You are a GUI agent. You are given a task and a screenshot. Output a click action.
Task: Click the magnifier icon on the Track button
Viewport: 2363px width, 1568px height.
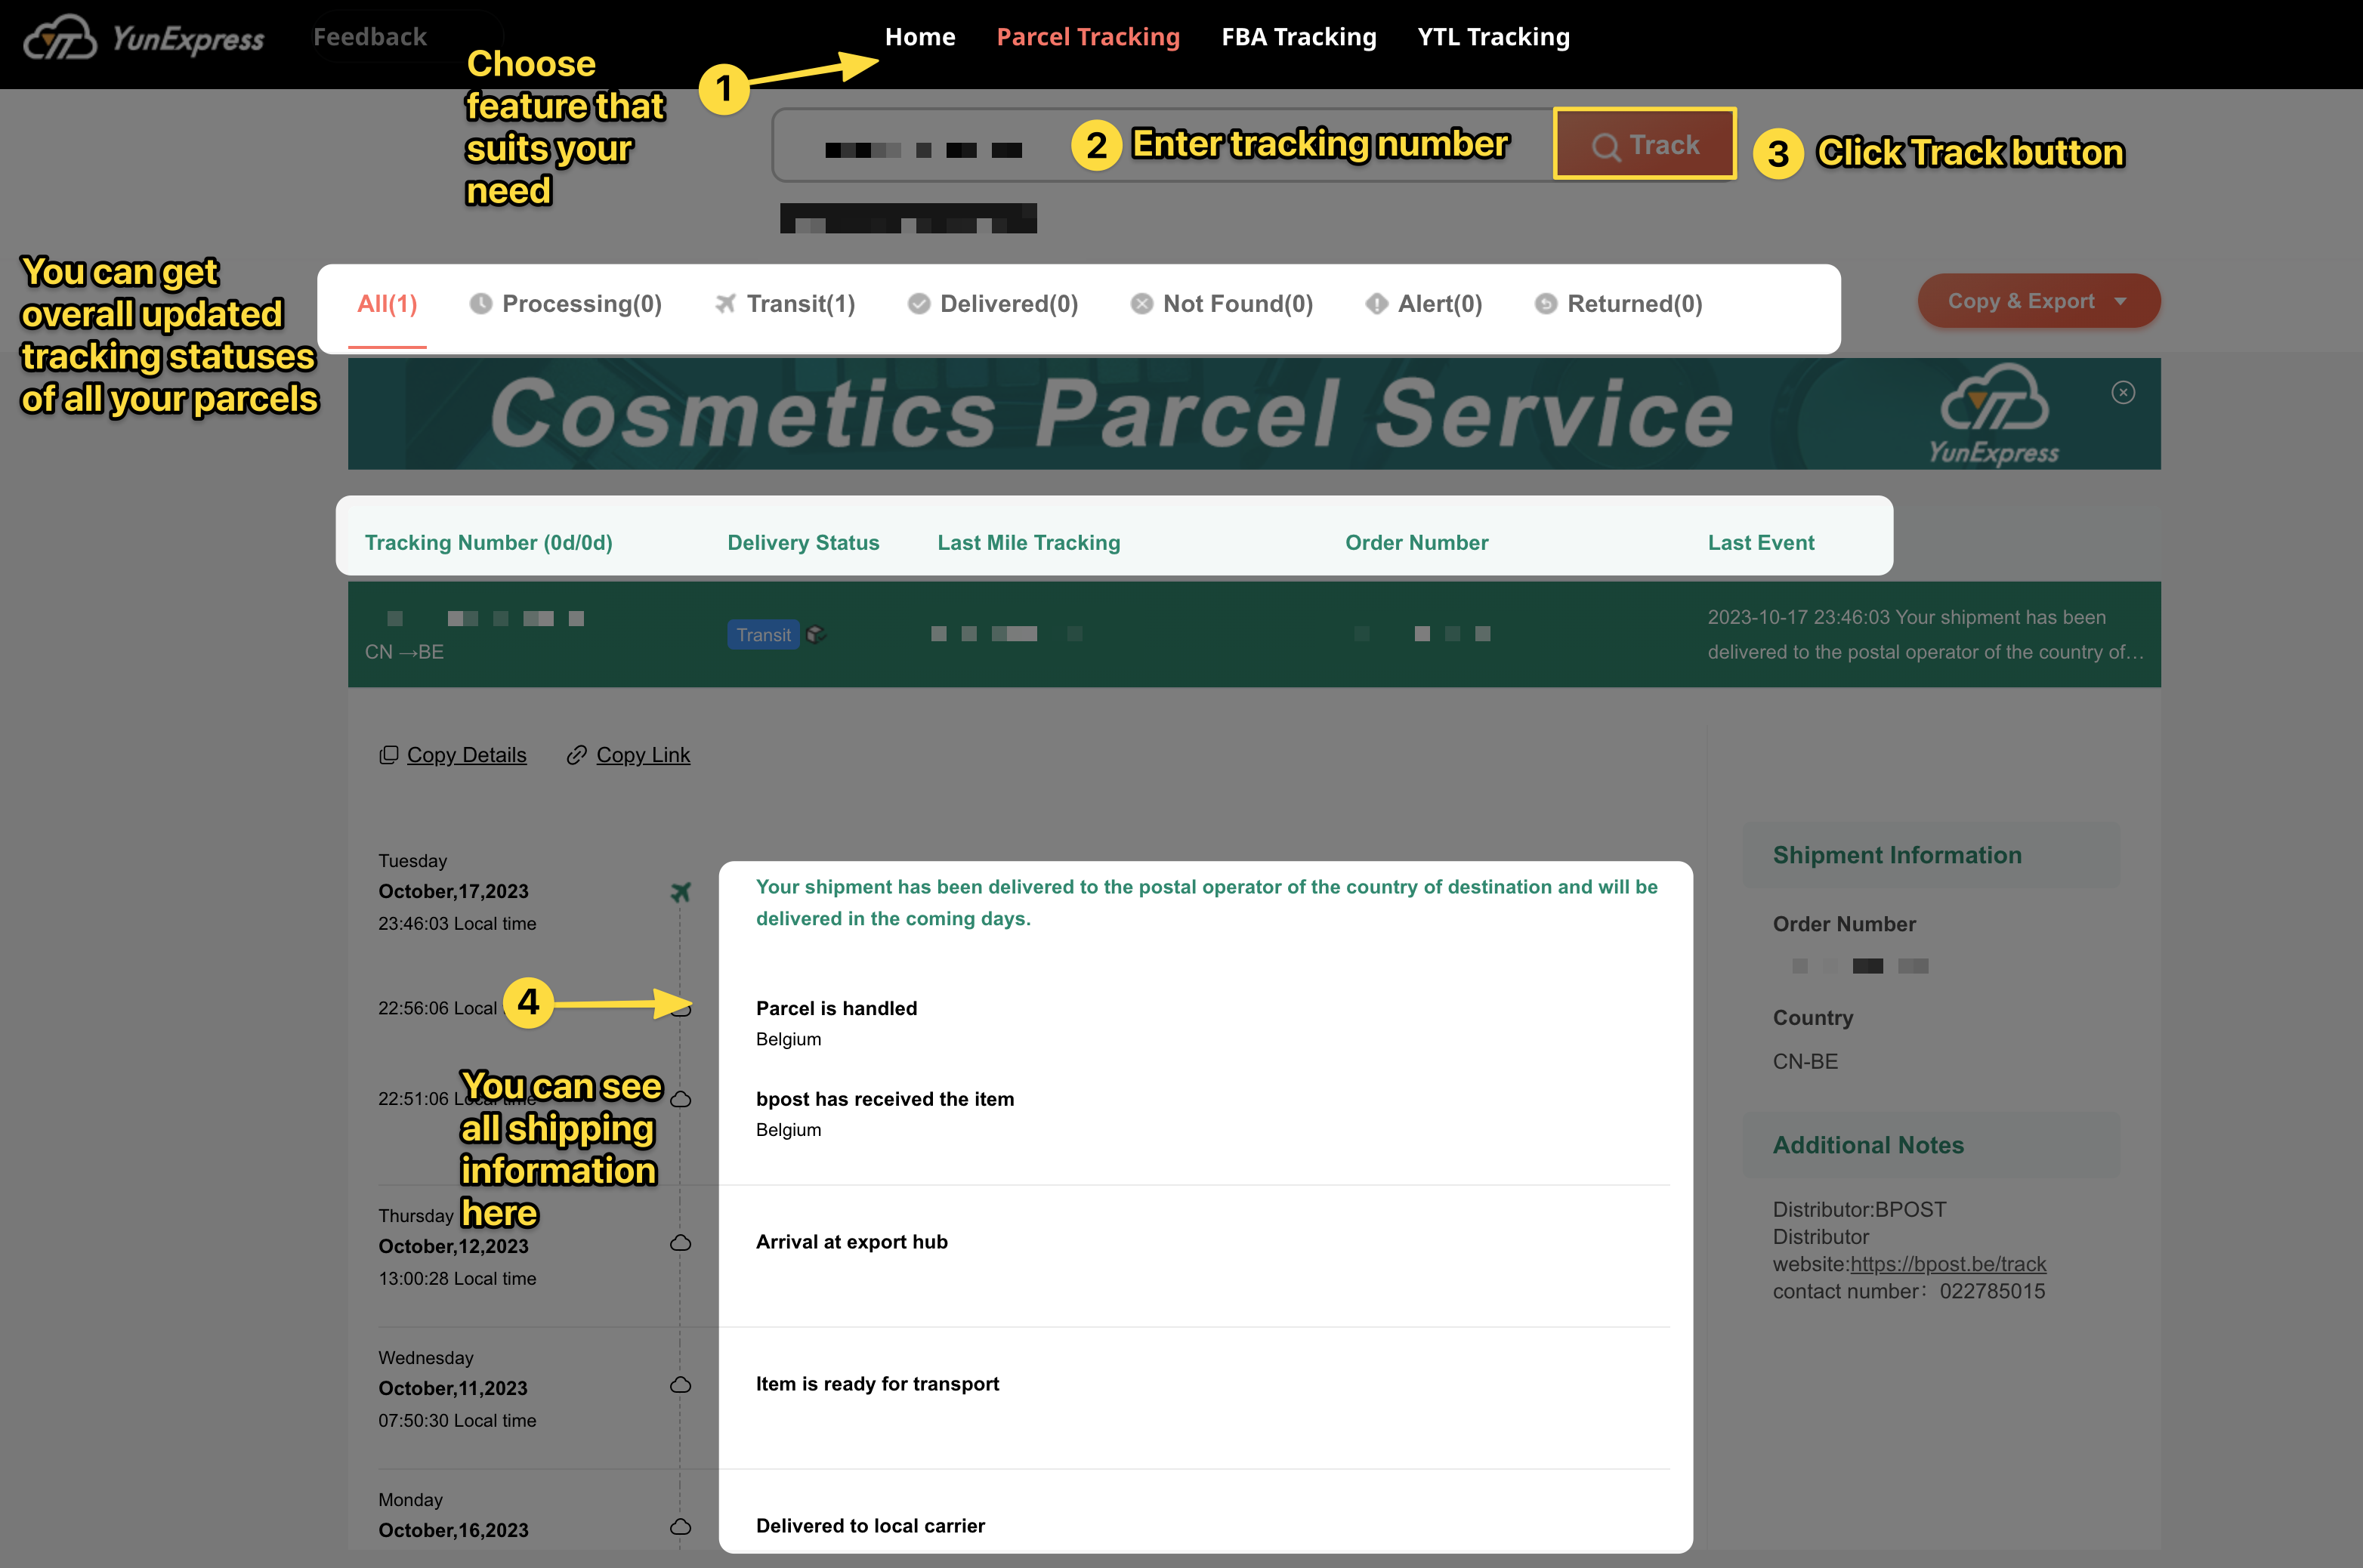coord(1605,147)
